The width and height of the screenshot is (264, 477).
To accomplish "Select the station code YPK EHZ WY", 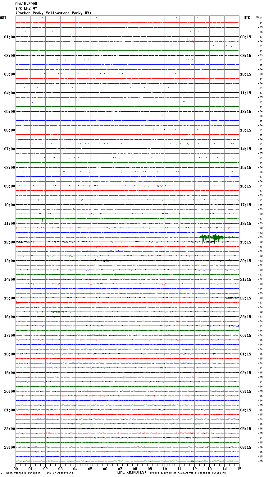I will coord(26,8).
